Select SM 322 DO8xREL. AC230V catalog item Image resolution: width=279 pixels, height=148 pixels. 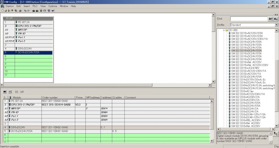(246, 120)
